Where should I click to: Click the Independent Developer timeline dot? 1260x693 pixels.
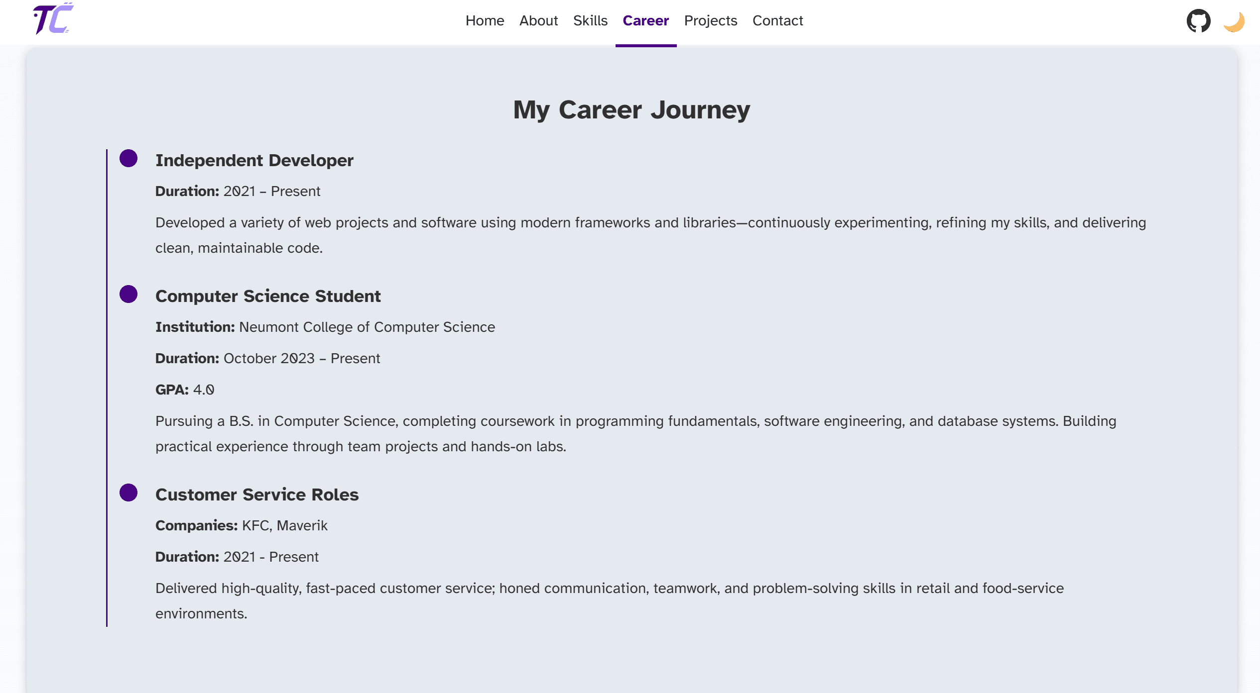click(128, 159)
